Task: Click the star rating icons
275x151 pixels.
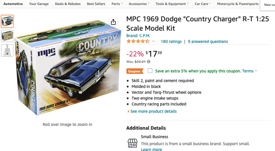Action: tap(138, 41)
